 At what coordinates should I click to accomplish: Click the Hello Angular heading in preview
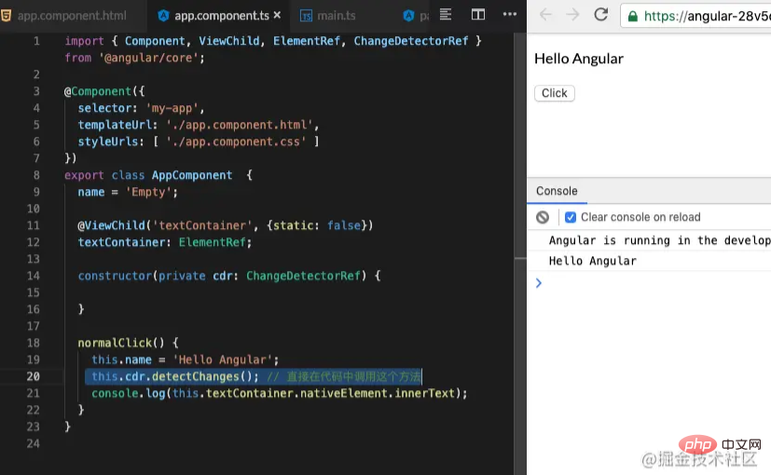pyautogui.click(x=579, y=59)
